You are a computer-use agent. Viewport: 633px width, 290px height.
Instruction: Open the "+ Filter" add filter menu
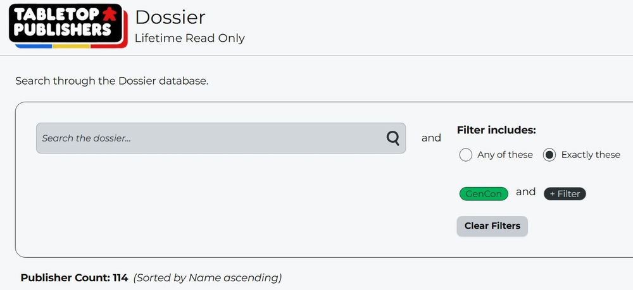[x=565, y=194]
